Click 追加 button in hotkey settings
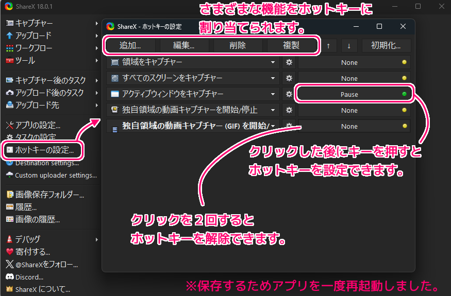The height and width of the screenshot is (296, 451). (x=130, y=45)
